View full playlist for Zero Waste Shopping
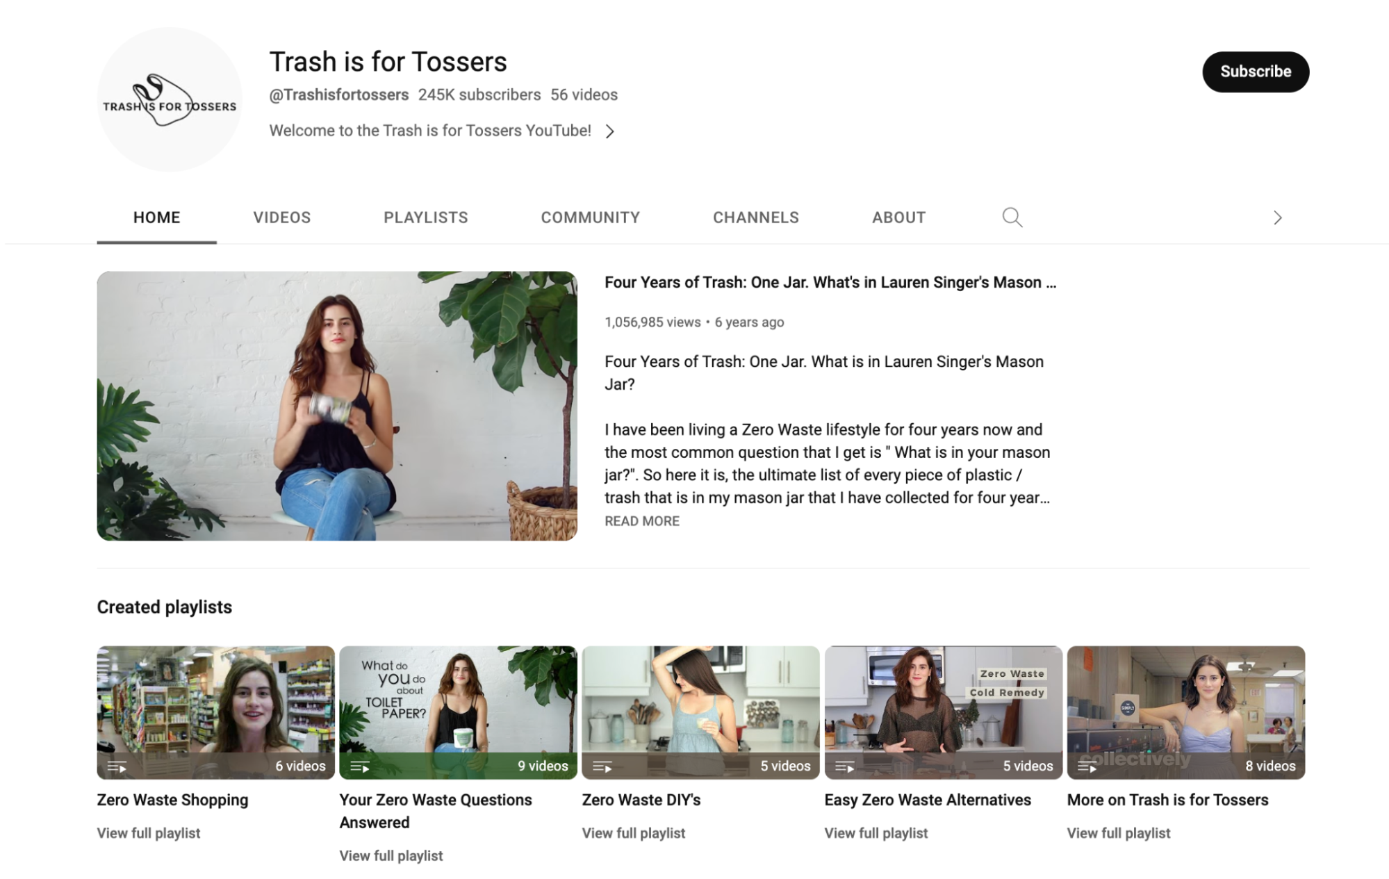This screenshot has height=879, width=1389. (149, 832)
